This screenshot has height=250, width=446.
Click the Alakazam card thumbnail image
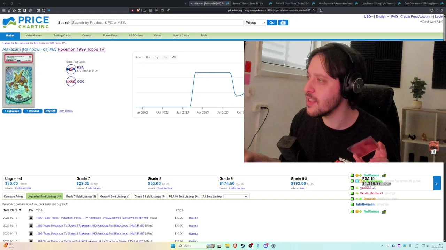[x=19, y=80]
